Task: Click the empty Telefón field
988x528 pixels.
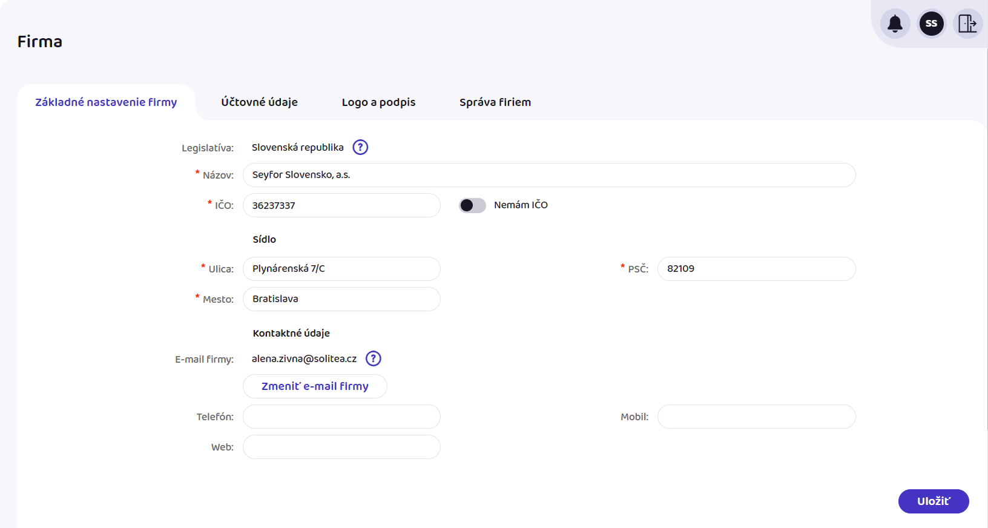Action: [341, 417]
